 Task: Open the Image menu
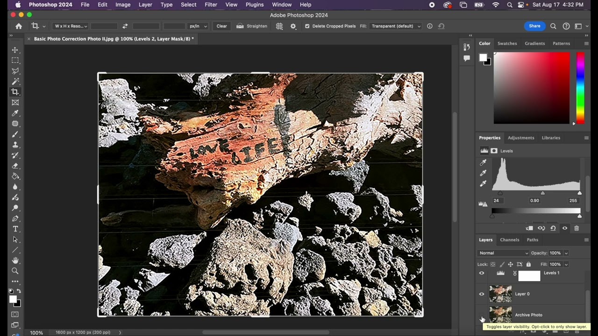123,5
